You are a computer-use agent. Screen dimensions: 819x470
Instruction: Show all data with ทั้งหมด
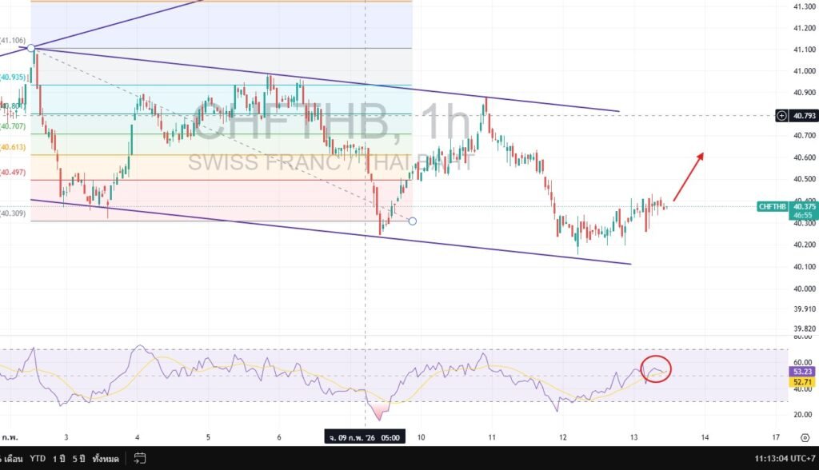coord(106,459)
